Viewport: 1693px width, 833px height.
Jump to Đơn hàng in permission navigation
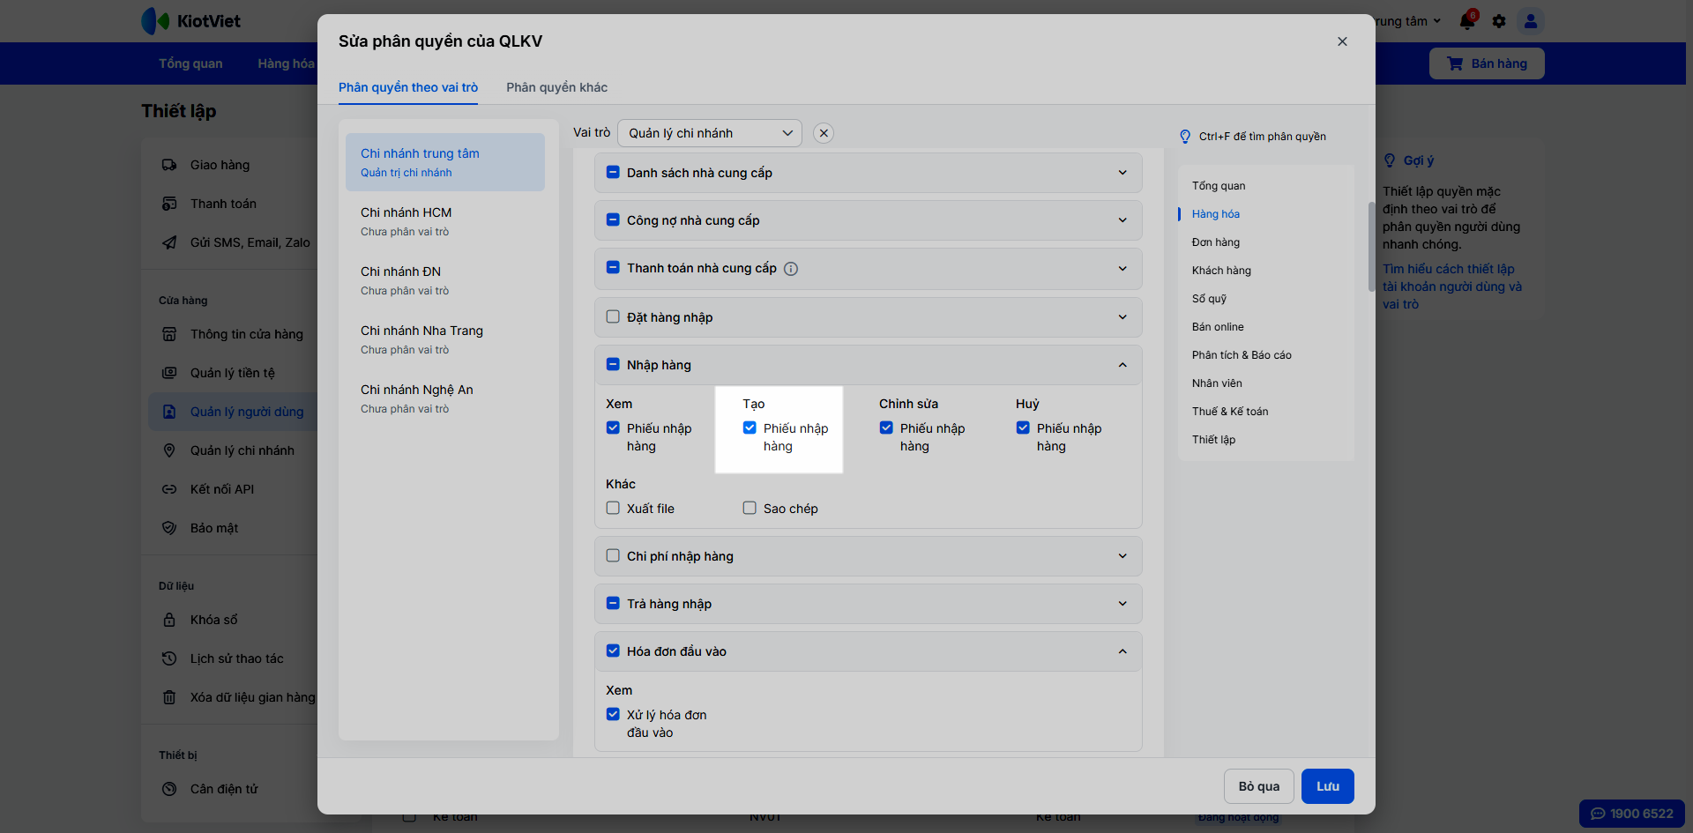[x=1215, y=242]
